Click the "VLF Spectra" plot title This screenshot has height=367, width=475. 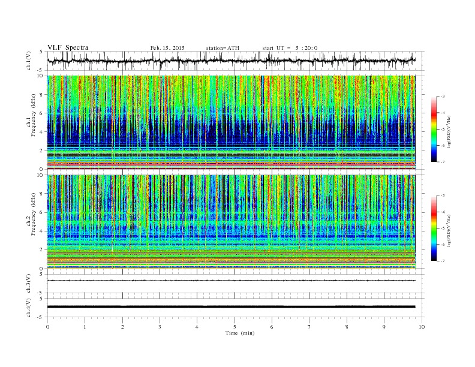[x=68, y=47]
